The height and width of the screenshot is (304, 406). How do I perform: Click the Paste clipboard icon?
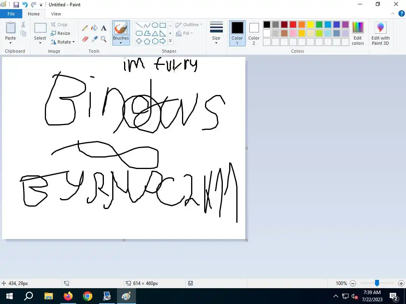[x=11, y=28]
